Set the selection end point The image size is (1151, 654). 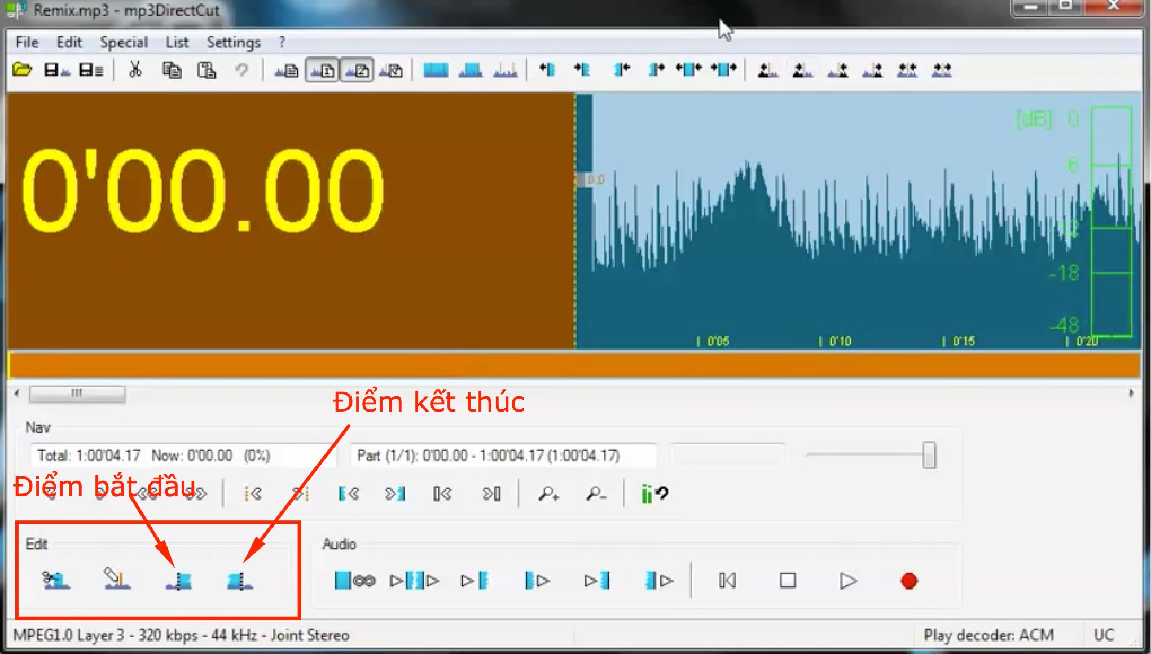(240, 581)
